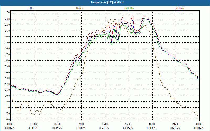The height and width of the screenshot is (131, 210).
Task: Click the '21,0' y-axis value
Action: pyautogui.click(x=7, y=31)
